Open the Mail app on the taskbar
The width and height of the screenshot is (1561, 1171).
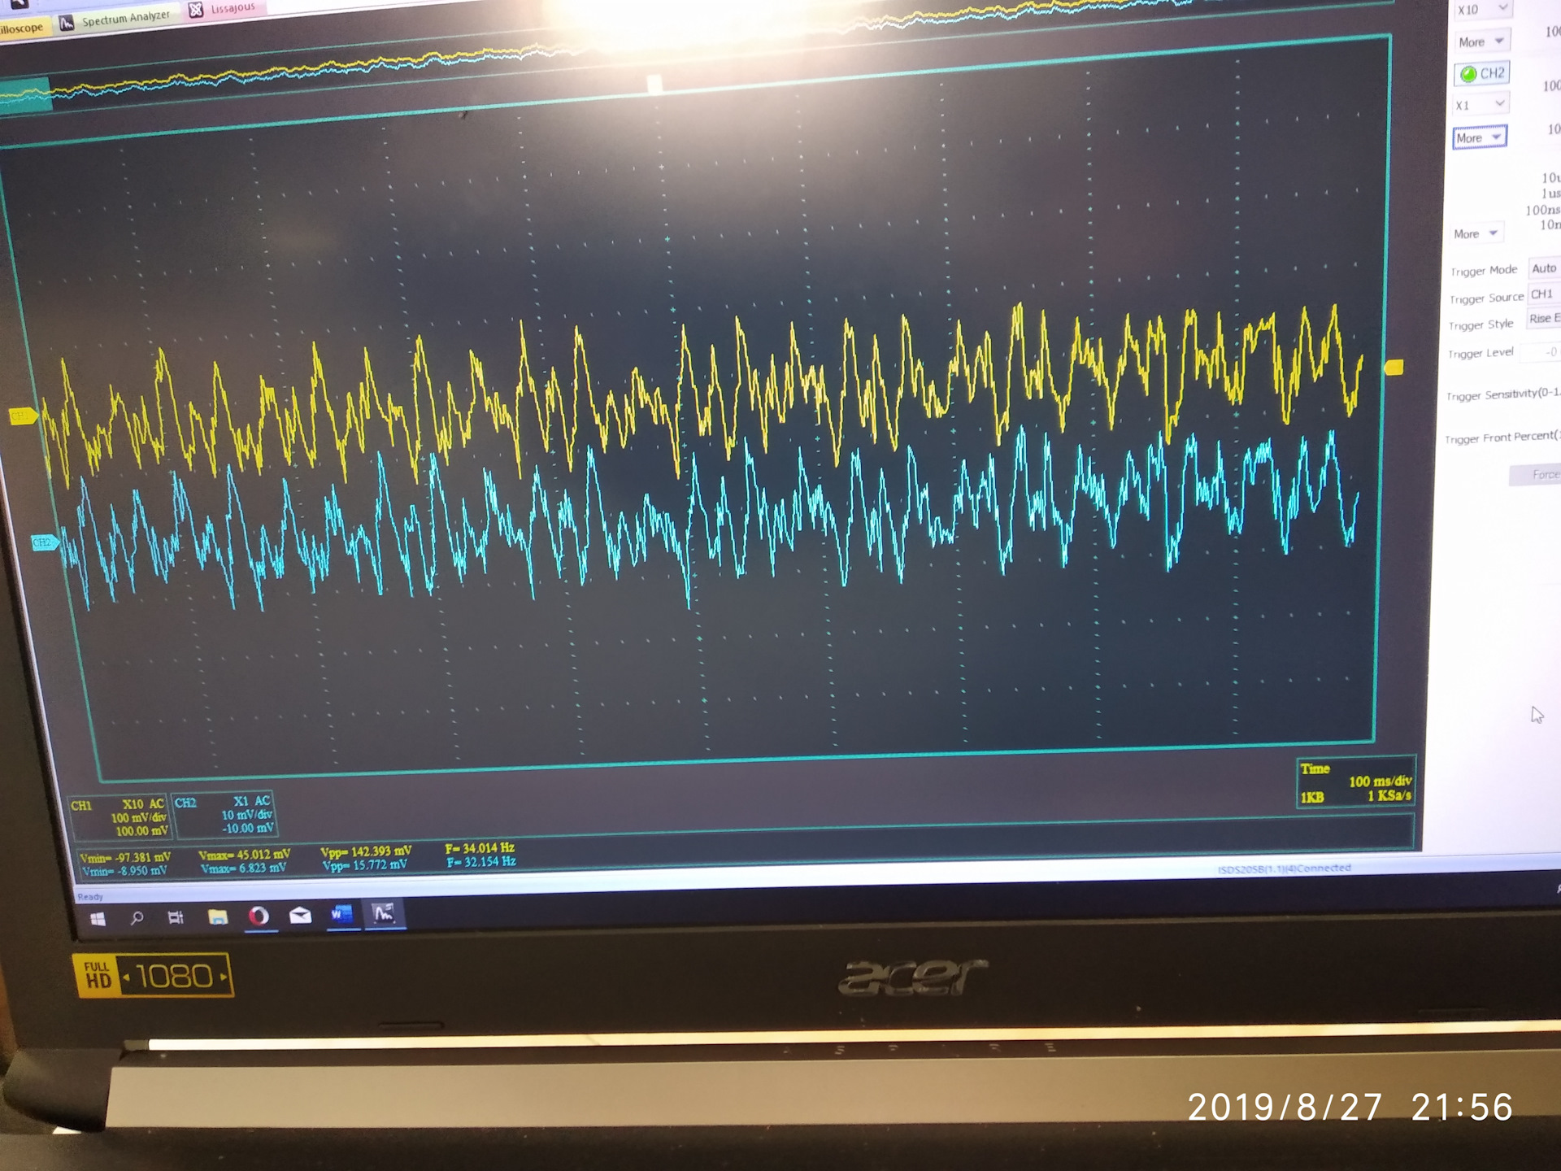[300, 916]
